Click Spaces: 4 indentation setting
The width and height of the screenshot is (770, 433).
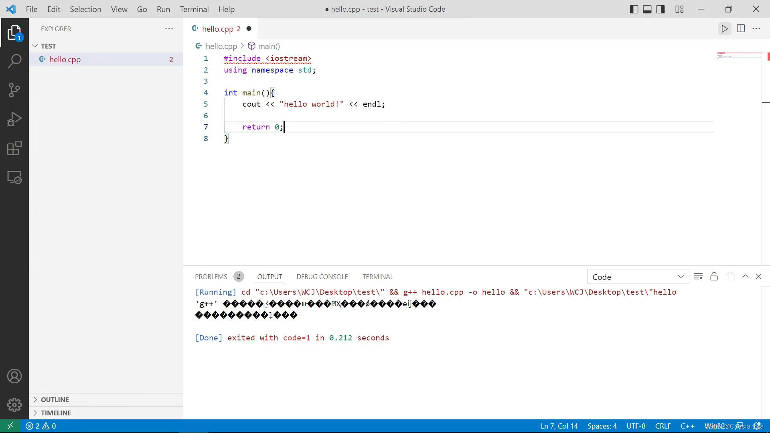coord(602,426)
